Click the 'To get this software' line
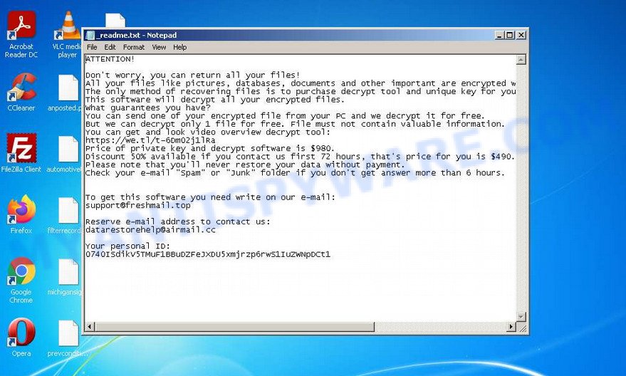 pos(210,197)
